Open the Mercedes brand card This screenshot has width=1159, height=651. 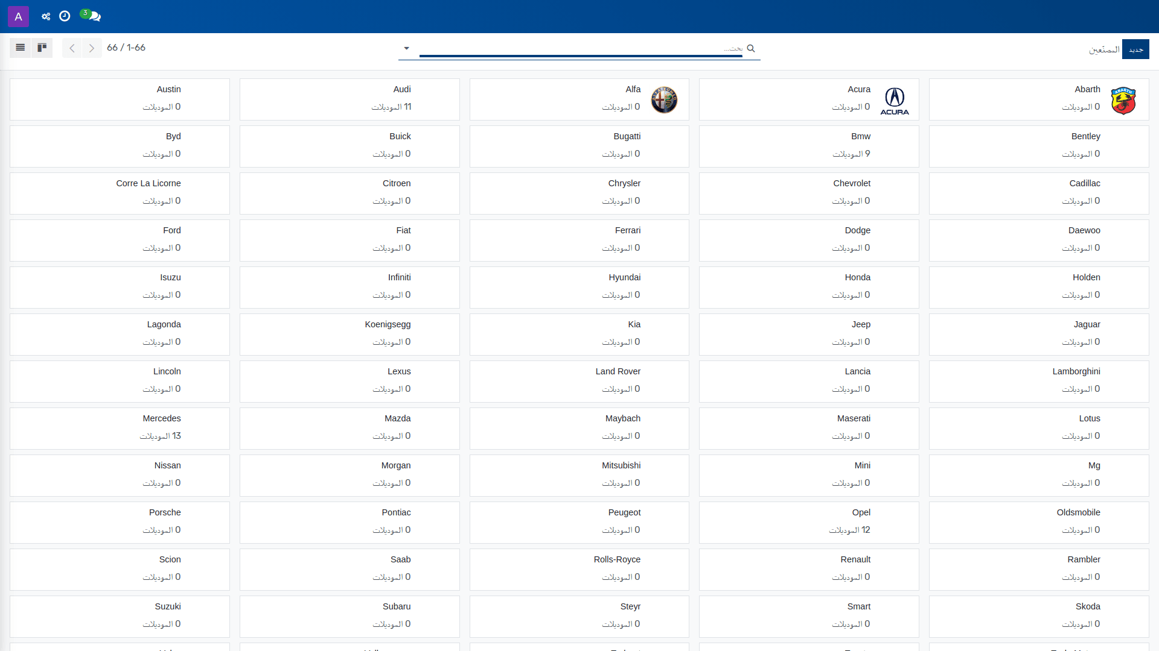tap(120, 429)
